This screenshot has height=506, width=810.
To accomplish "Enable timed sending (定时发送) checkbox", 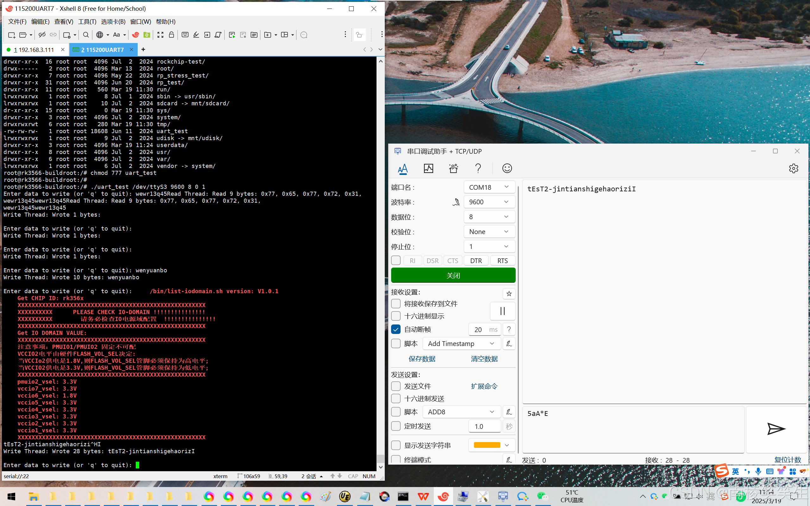I will pyautogui.click(x=396, y=426).
